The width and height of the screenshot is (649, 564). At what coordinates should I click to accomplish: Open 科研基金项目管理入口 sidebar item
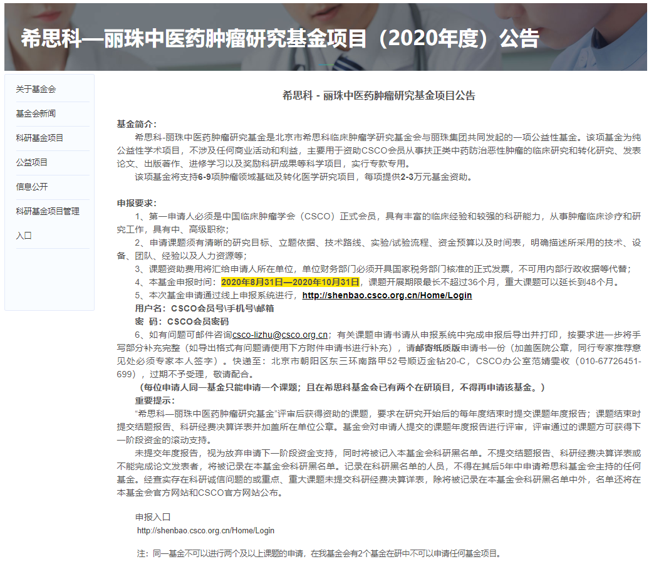tap(48, 223)
